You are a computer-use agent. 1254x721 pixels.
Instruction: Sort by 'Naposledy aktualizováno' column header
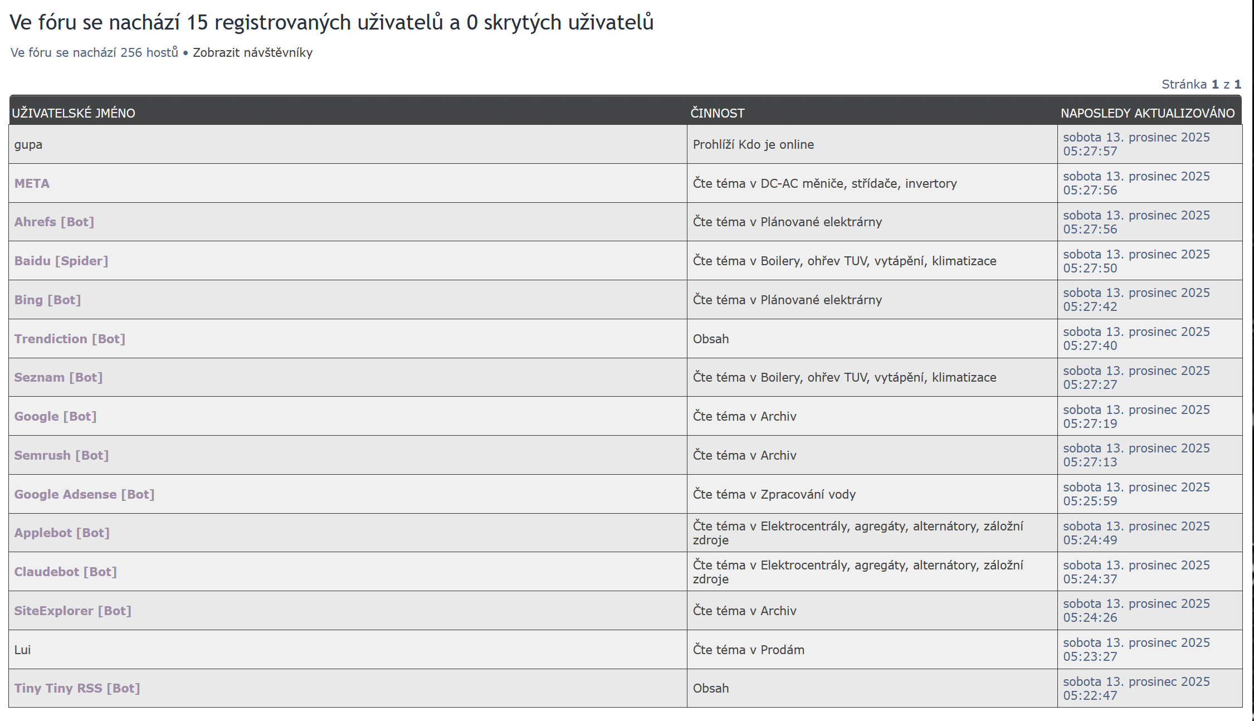coord(1147,113)
